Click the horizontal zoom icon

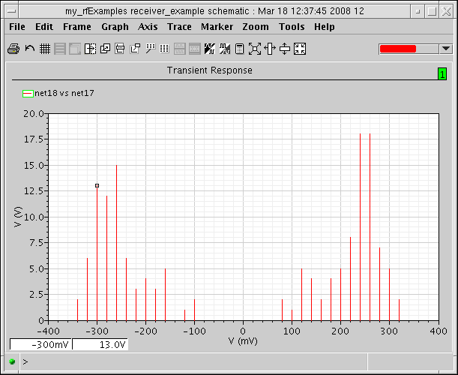coord(270,49)
